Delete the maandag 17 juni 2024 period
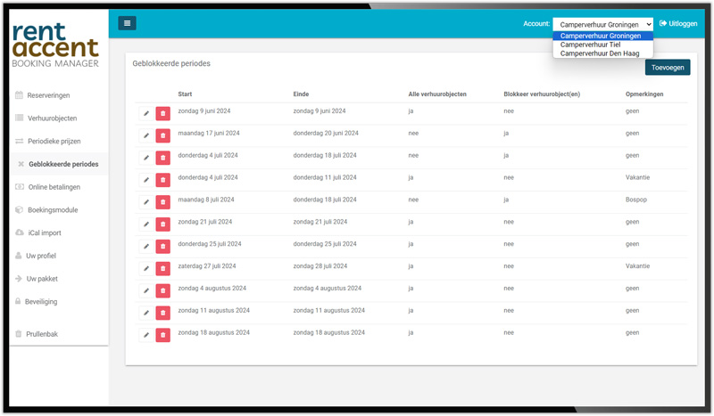714x416 pixels. (163, 136)
